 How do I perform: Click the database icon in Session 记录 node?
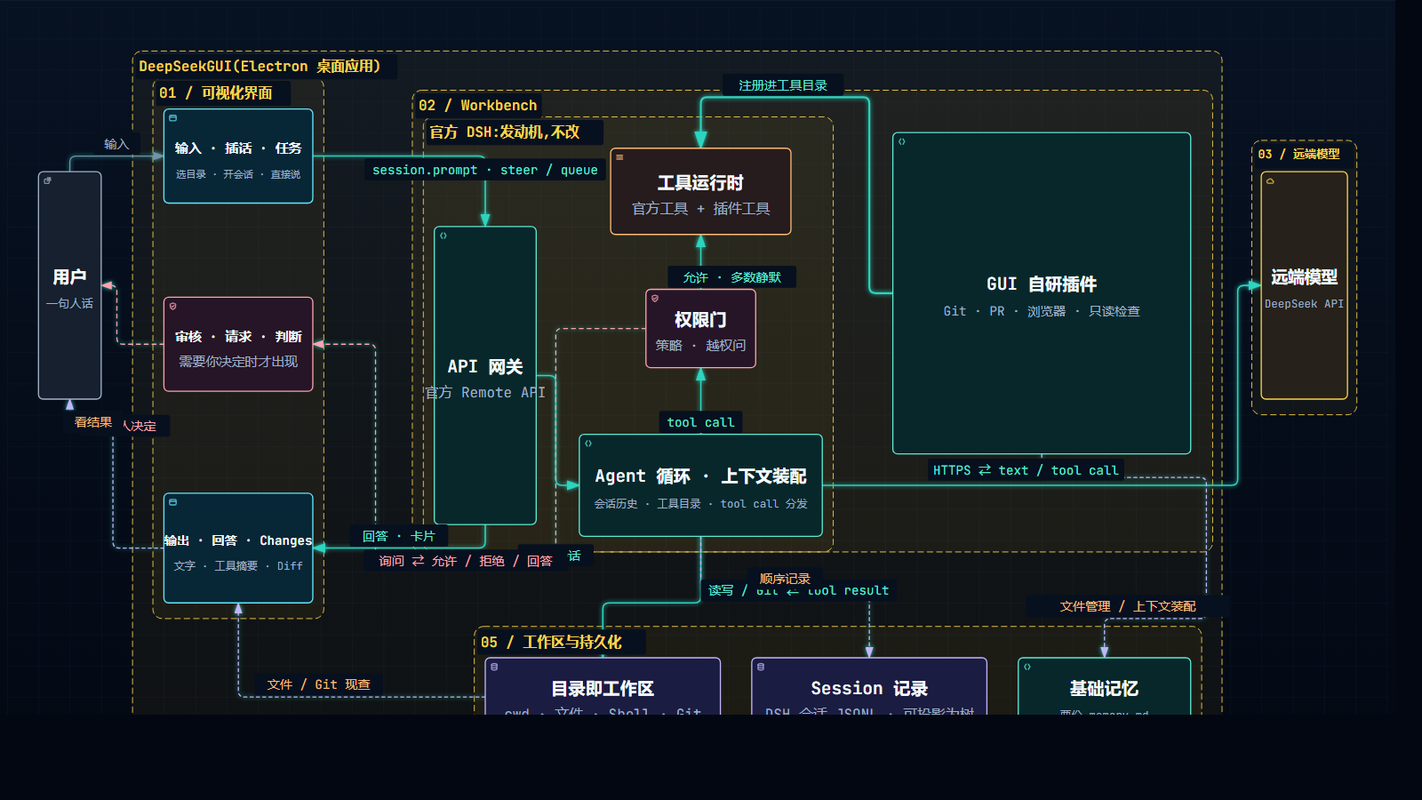click(x=761, y=667)
